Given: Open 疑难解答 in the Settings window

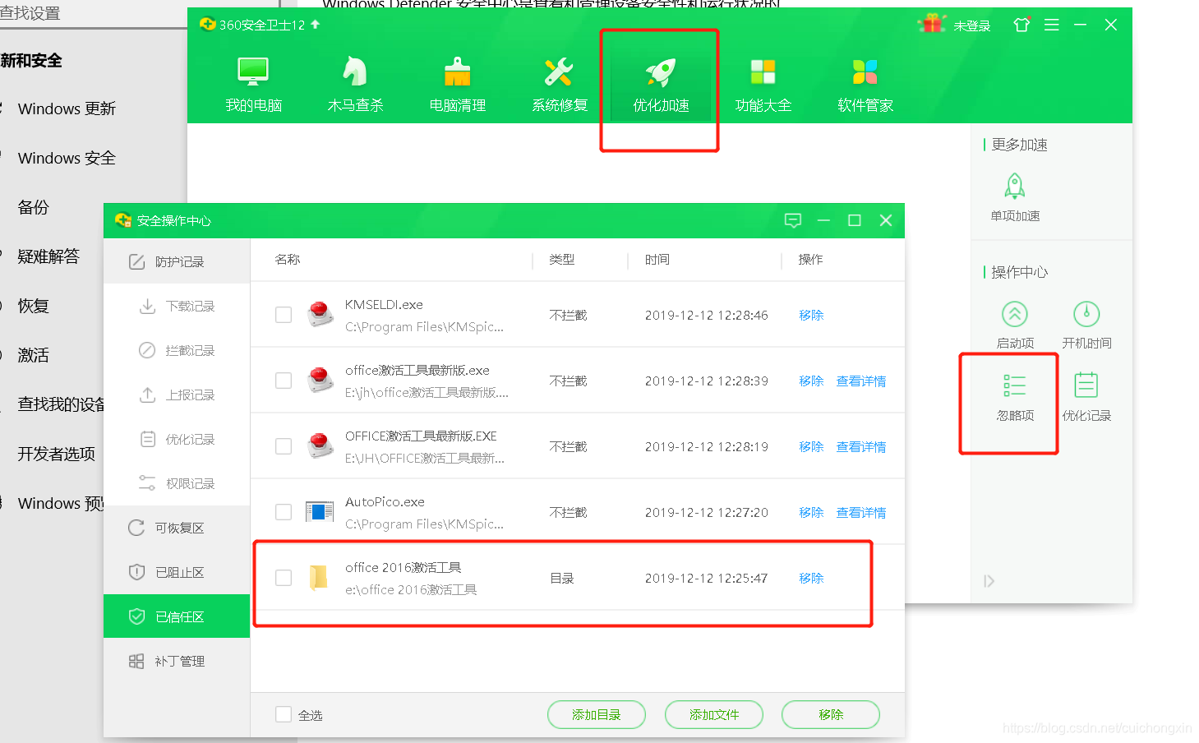Looking at the screenshot, I should [x=48, y=256].
